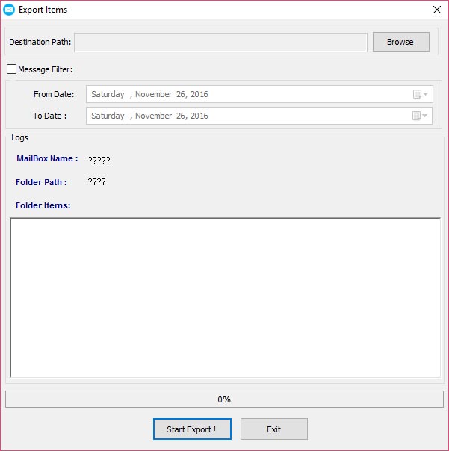Click the Folder Path value text
This screenshot has width=449, height=451.
click(96, 182)
